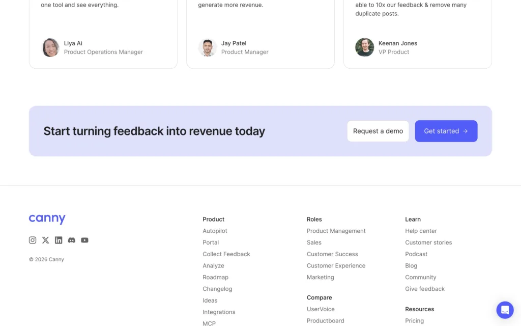Click the MCP footer link
This screenshot has width=521, height=326.
[x=209, y=323]
